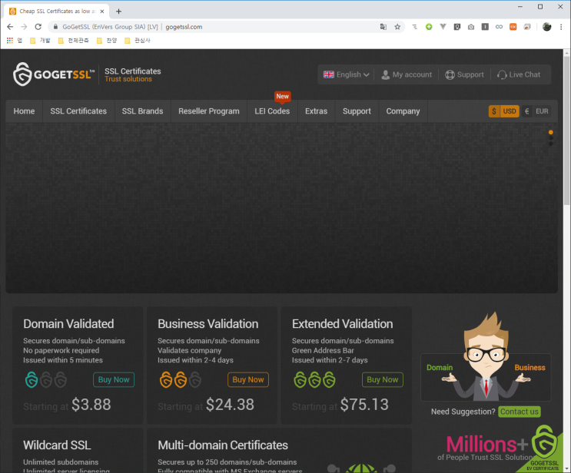The height and width of the screenshot is (473, 571).
Task: Click the dark shield extension icon
Action: (456, 27)
